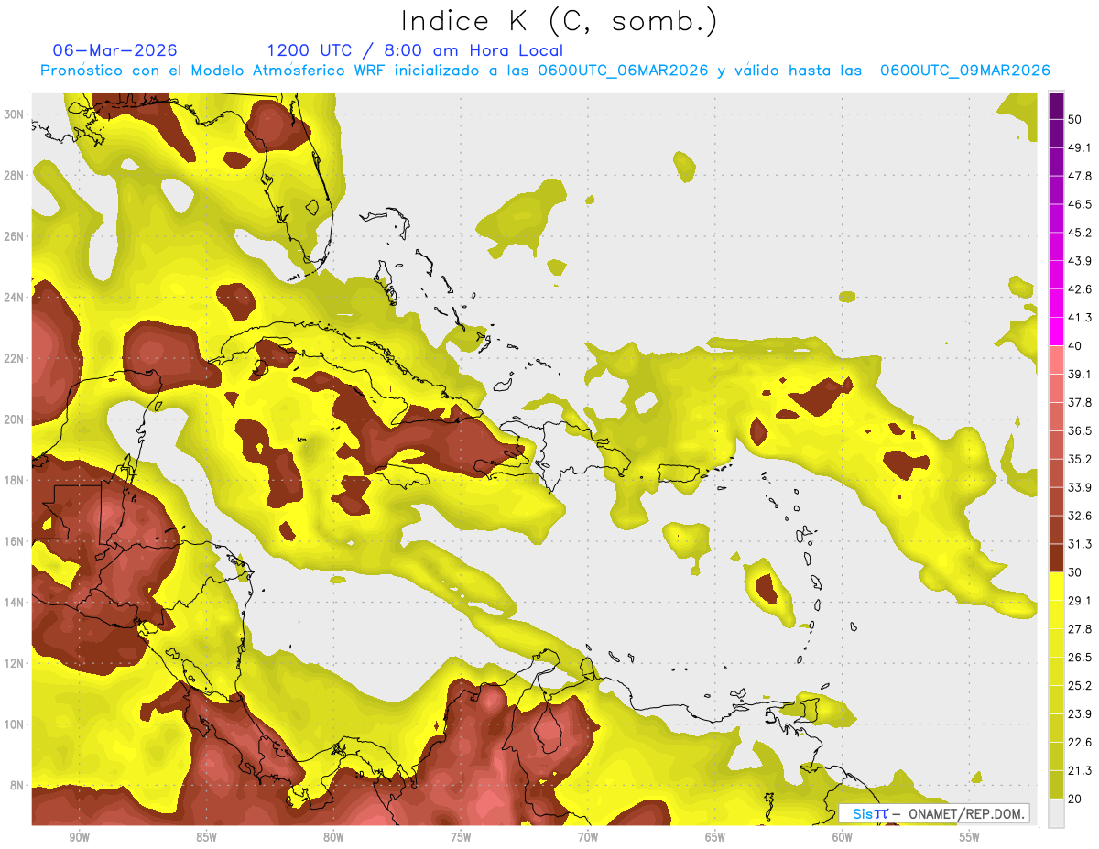Click the colorbar value 25.2
The image size is (1099, 849).
pos(1080,686)
